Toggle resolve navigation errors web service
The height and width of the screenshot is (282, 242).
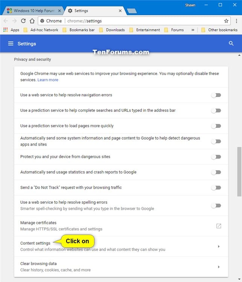pos(216,95)
